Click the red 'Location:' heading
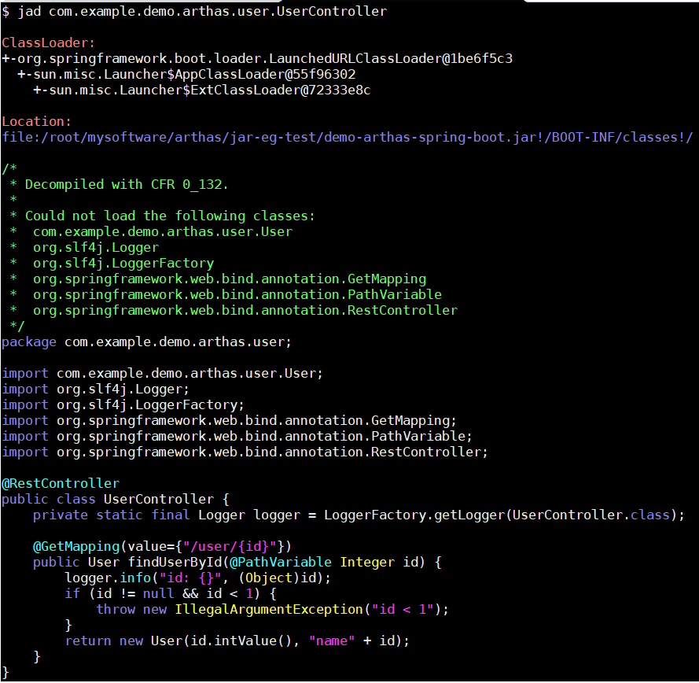Viewport: 699px width, 683px height. 36,122
